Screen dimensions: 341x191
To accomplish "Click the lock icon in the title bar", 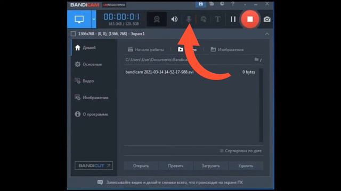I will [x=200, y=4].
